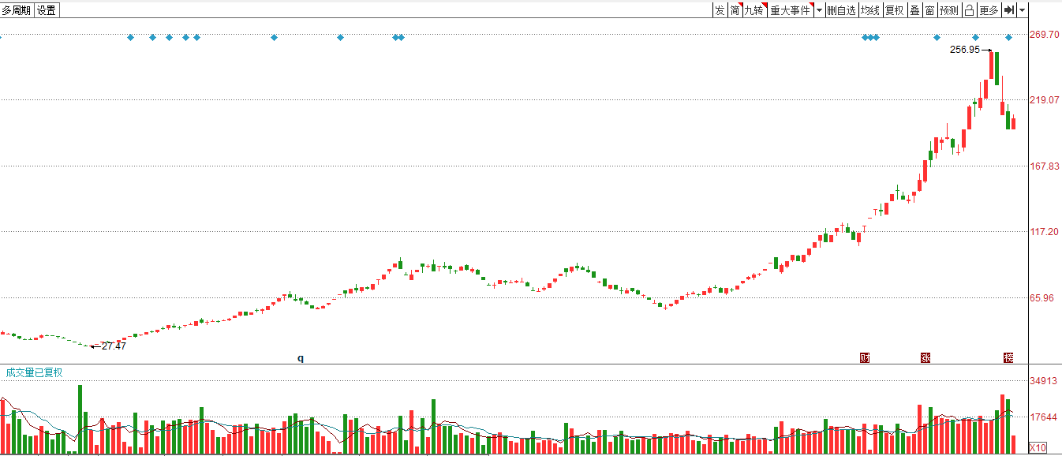Open the 设置 settings menu

click(47, 10)
